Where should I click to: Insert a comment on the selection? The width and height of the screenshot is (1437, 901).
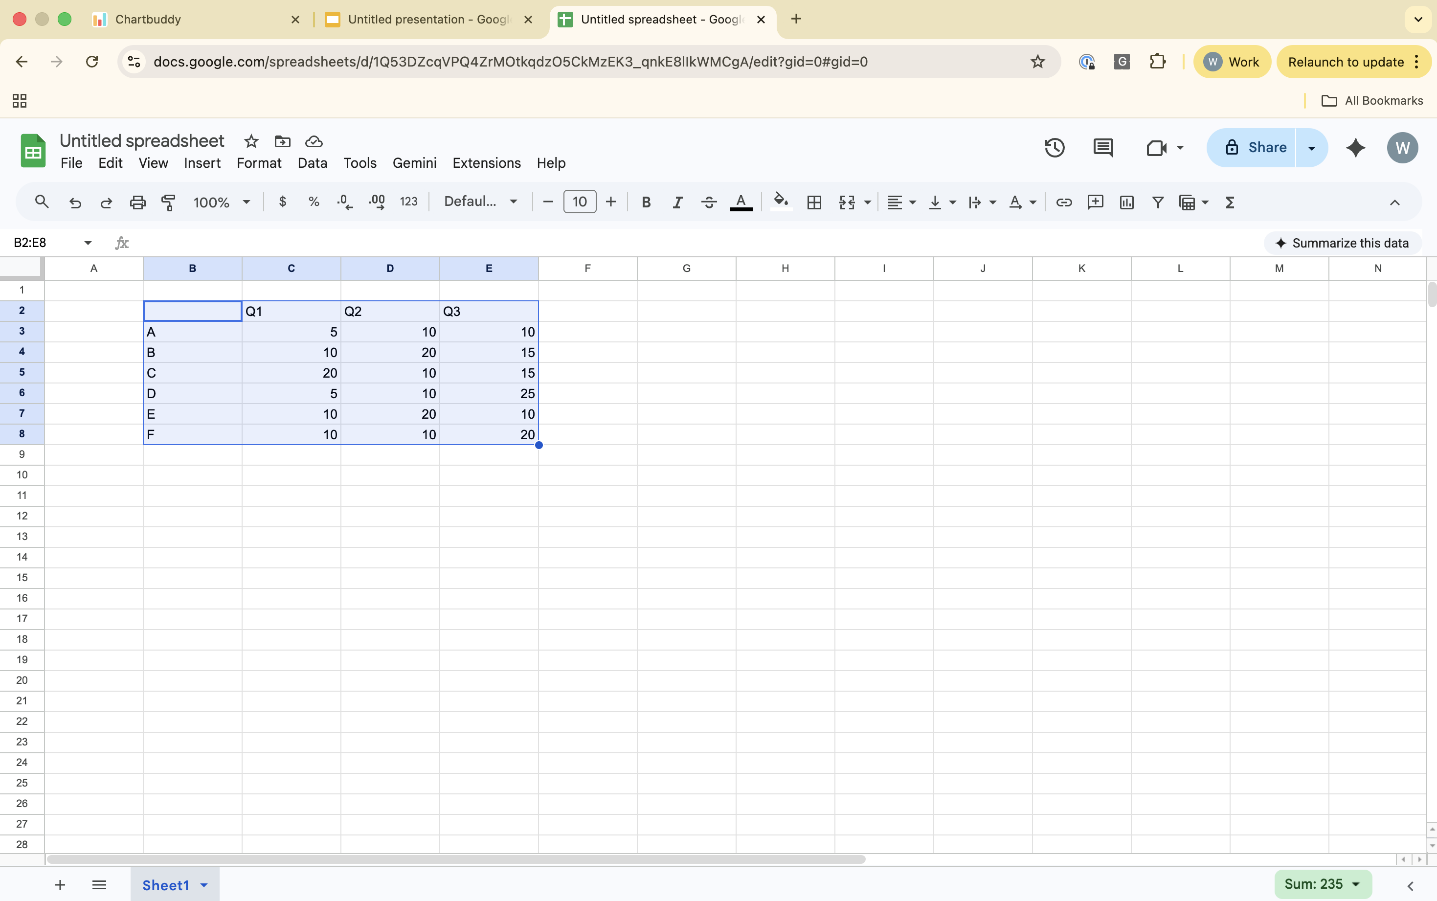tap(1096, 203)
